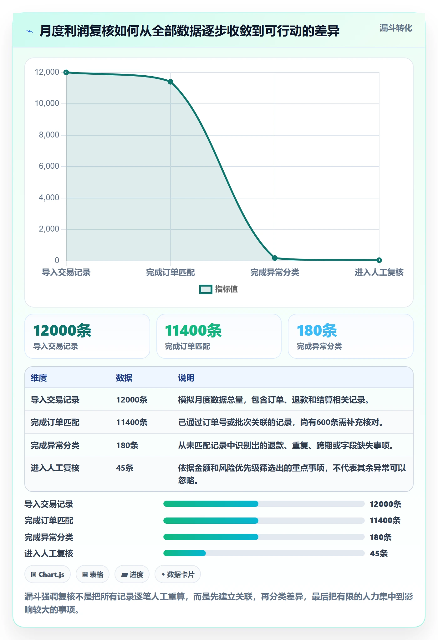Click the 45条 table data cell

(125, 468)
